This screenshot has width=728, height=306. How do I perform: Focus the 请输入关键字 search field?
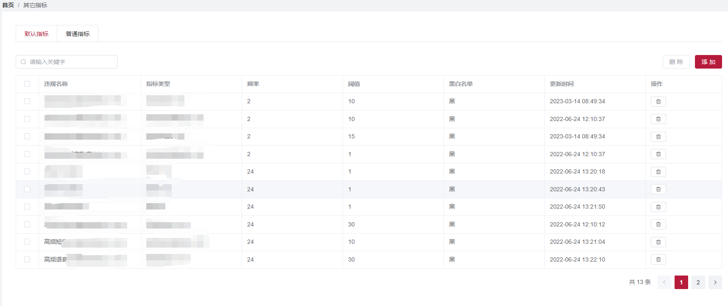coord(67,62)
